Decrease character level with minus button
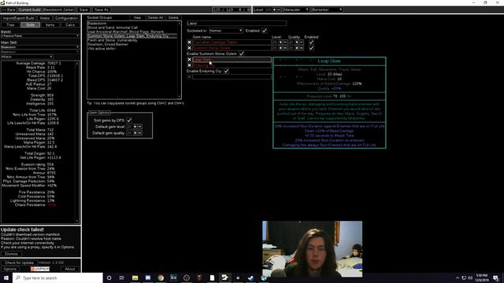Viewport: 504px width, 283px height. 279,9
